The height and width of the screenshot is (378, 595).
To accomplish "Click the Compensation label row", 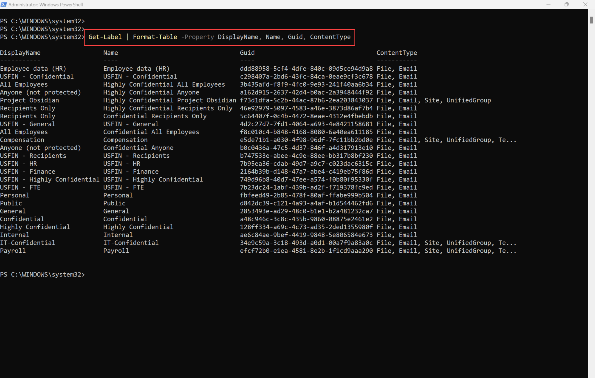I will click(x=22, y=140).
